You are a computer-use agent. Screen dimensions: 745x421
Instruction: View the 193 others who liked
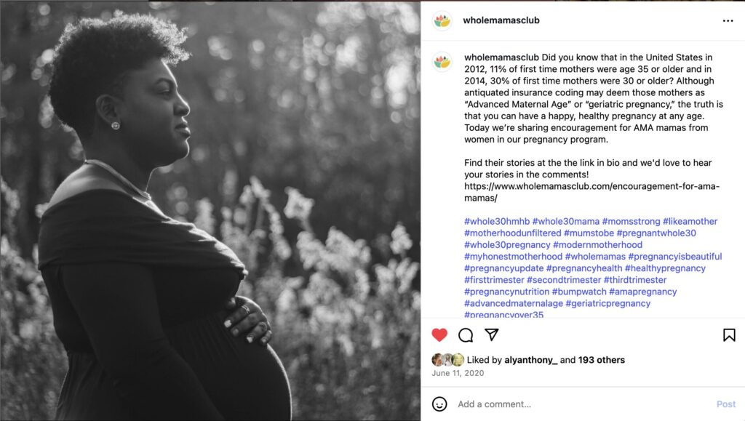602,360
